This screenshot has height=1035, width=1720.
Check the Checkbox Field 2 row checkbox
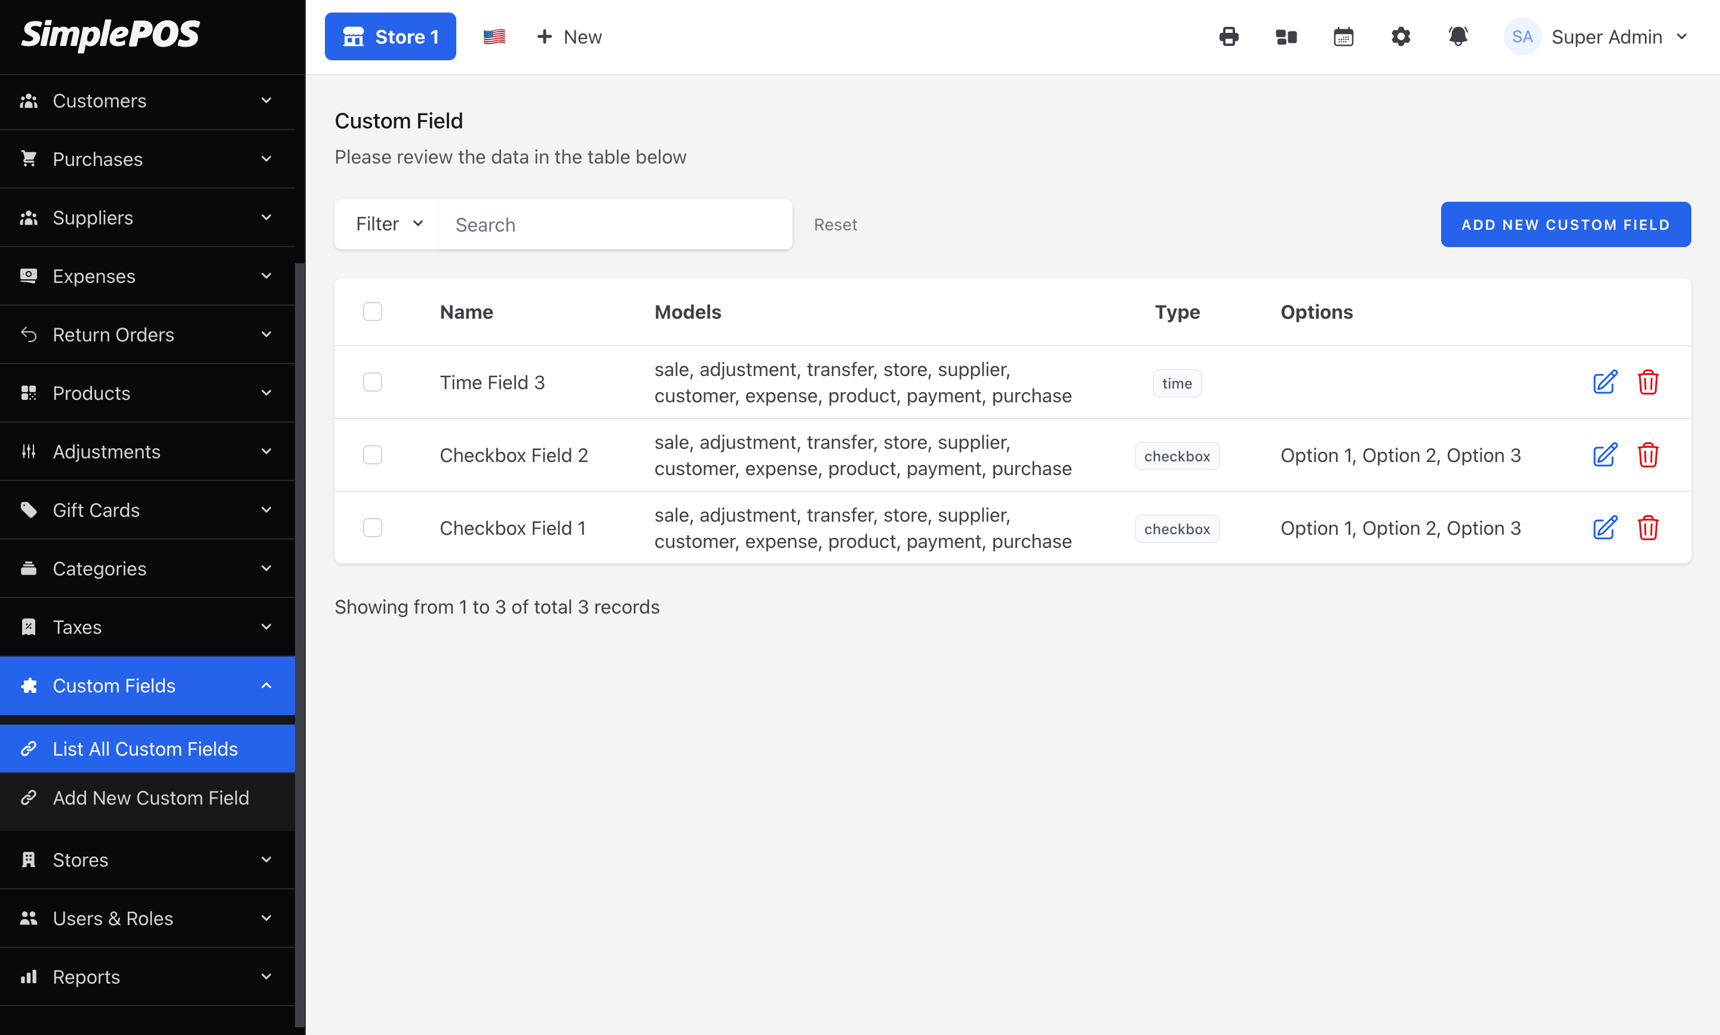pos(373,455)
